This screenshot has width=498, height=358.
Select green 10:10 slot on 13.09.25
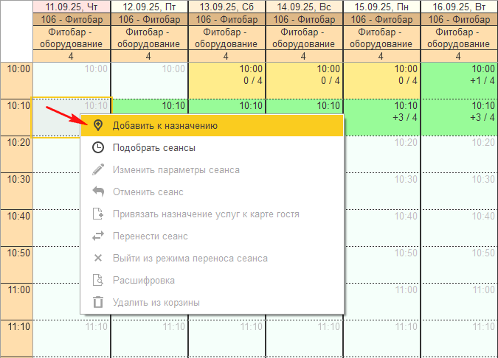click(226, 107)
